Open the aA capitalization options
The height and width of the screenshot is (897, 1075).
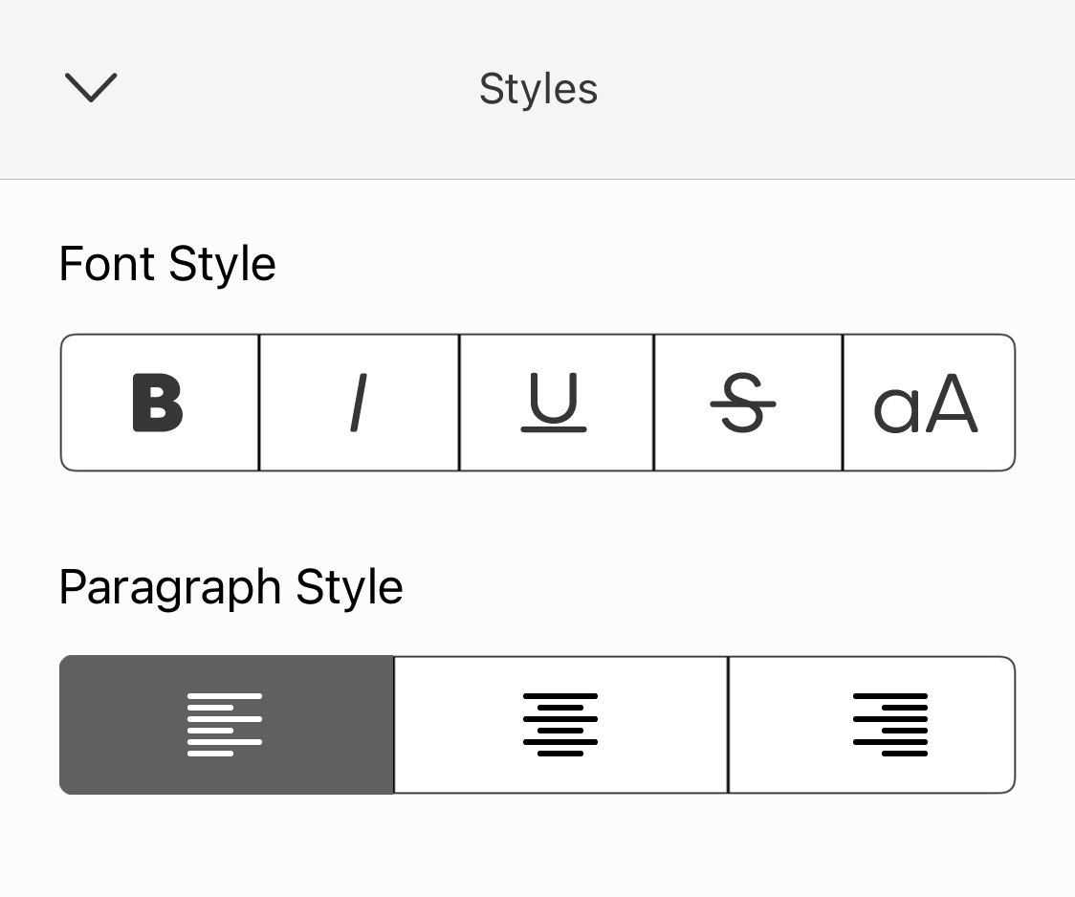(x=927, y=403)
